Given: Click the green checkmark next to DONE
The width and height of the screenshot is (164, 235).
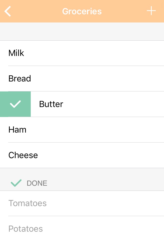Looking at the screenshot, I should coord(16,183).
